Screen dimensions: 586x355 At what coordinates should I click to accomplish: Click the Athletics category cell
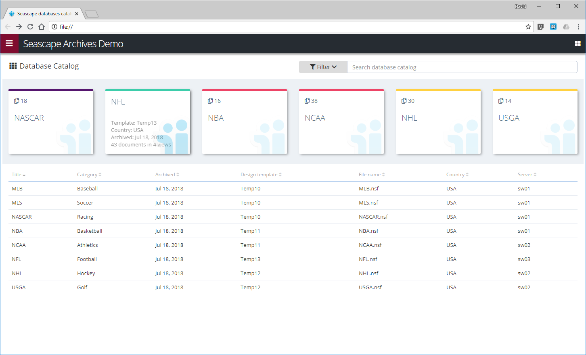pyautogui.click(x=88, y=245)
